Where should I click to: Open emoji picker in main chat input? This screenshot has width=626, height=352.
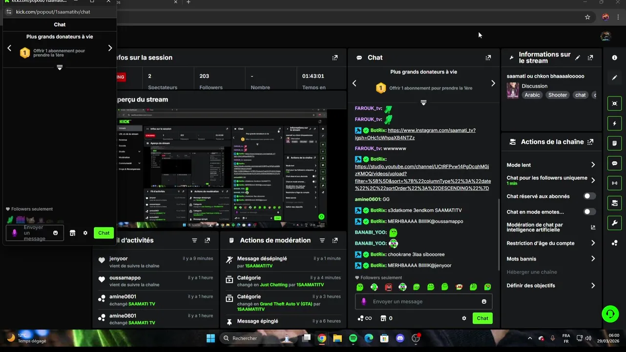pyautogui.click(x=484, y=302)
